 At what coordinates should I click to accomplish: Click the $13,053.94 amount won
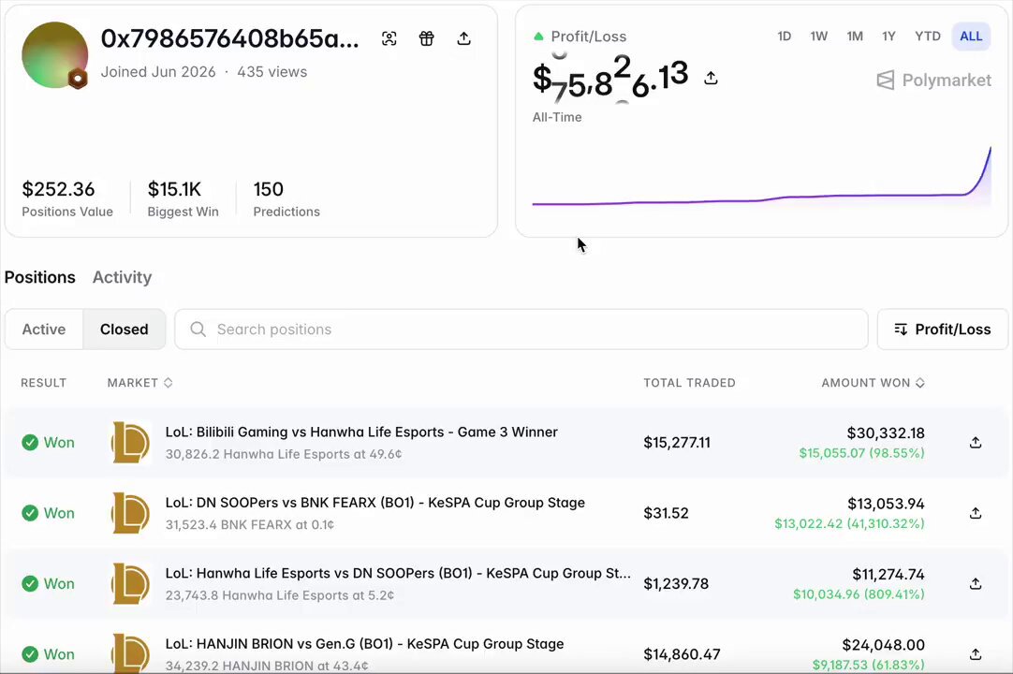point(886,504)
